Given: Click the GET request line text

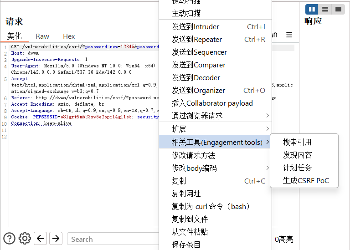Looking at the screenshot, I should pyautogui.click(x=85, y=46).
